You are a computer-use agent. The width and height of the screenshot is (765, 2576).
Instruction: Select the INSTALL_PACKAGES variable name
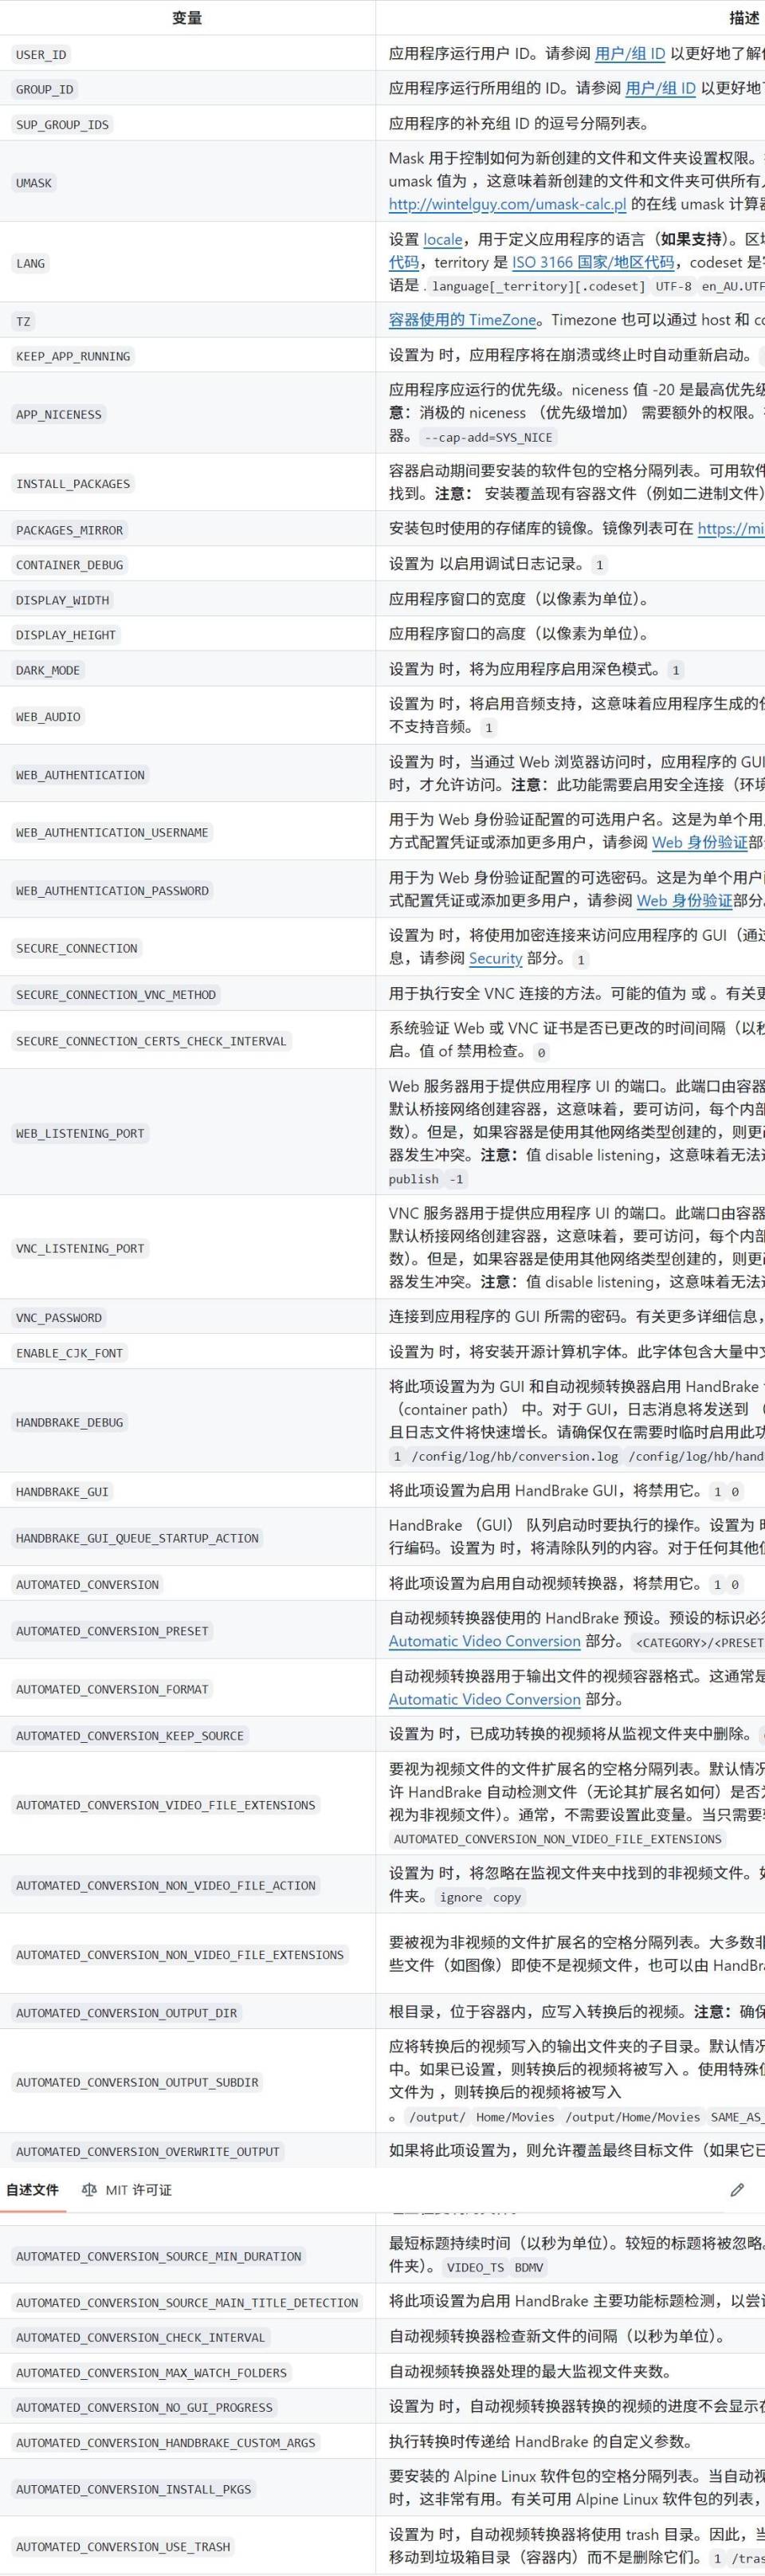click(x=73, y=484)
